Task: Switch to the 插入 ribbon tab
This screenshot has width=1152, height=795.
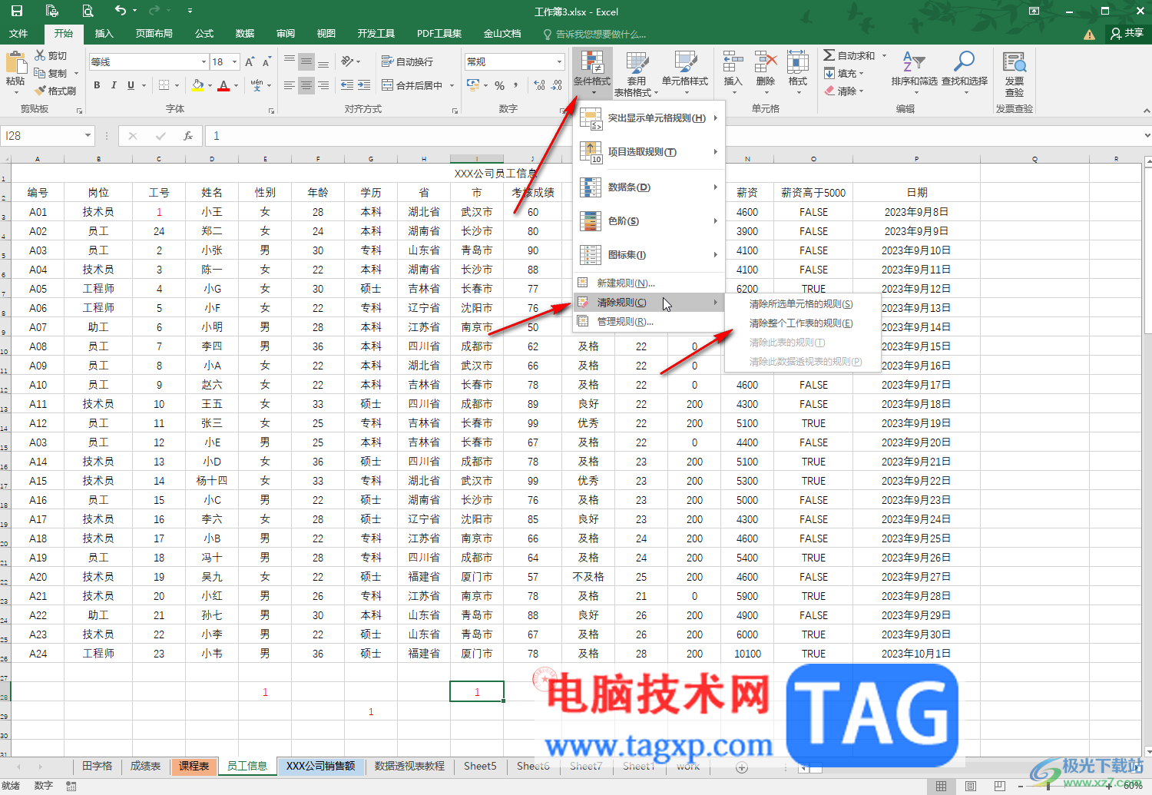Action: 104,34
